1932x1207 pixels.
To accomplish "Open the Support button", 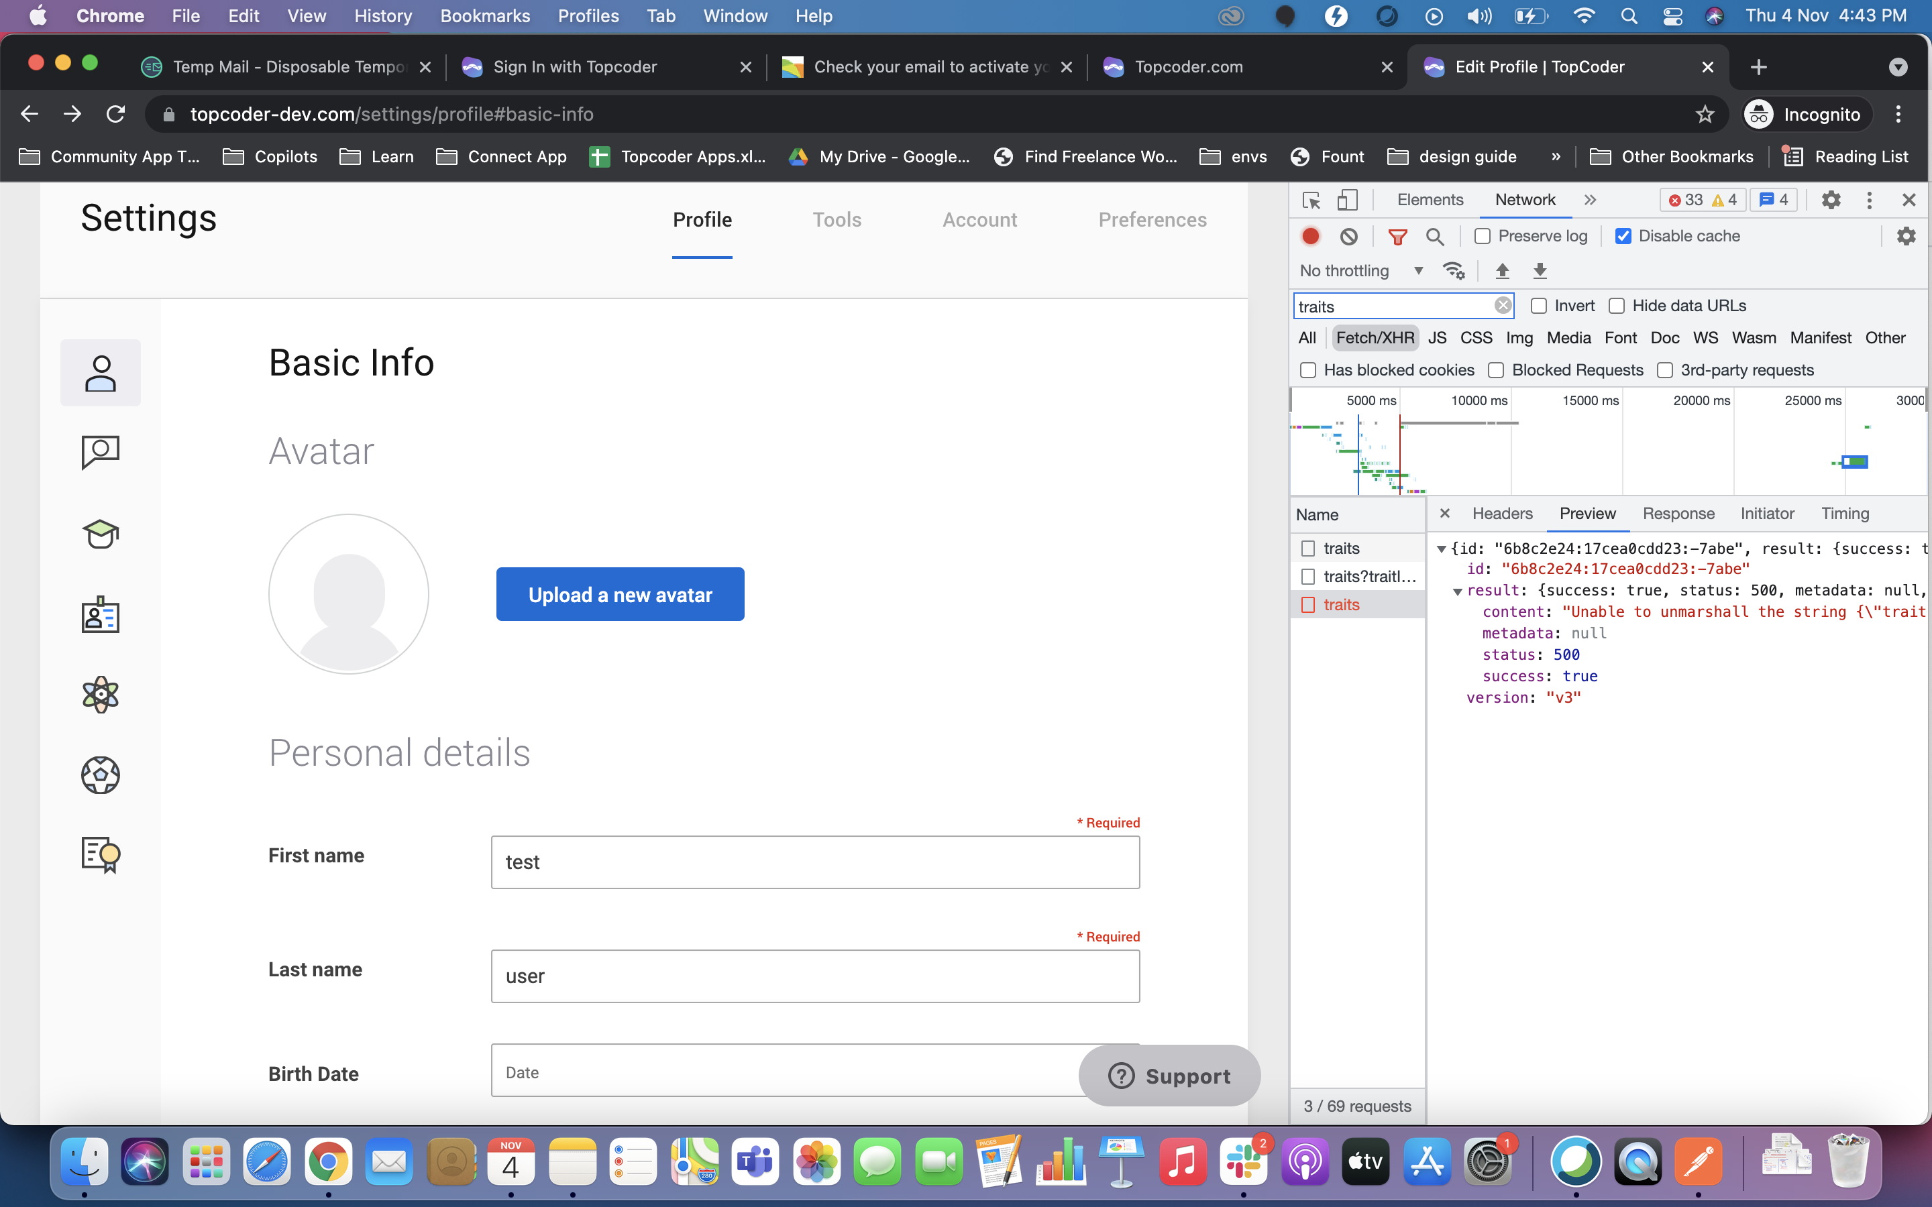I will pyautogui.click(x=1169, y=1076).
